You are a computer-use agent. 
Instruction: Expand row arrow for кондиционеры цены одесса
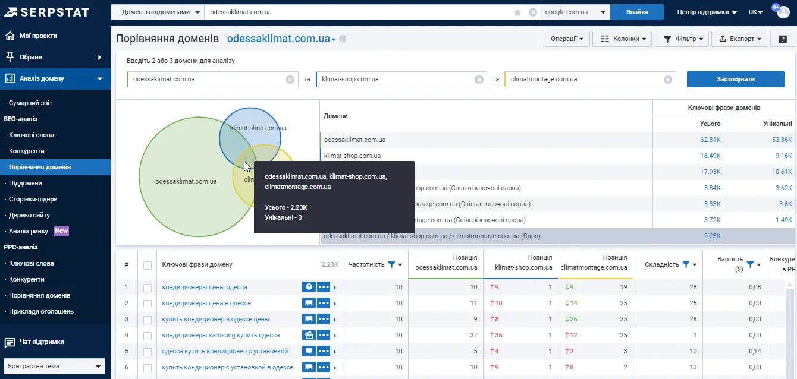pos(335,288)
